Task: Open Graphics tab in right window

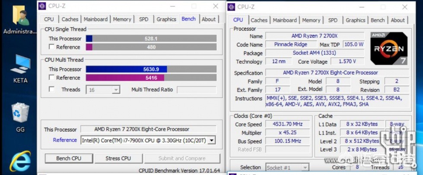Action: pyautogui.click(x=356, y=20)
